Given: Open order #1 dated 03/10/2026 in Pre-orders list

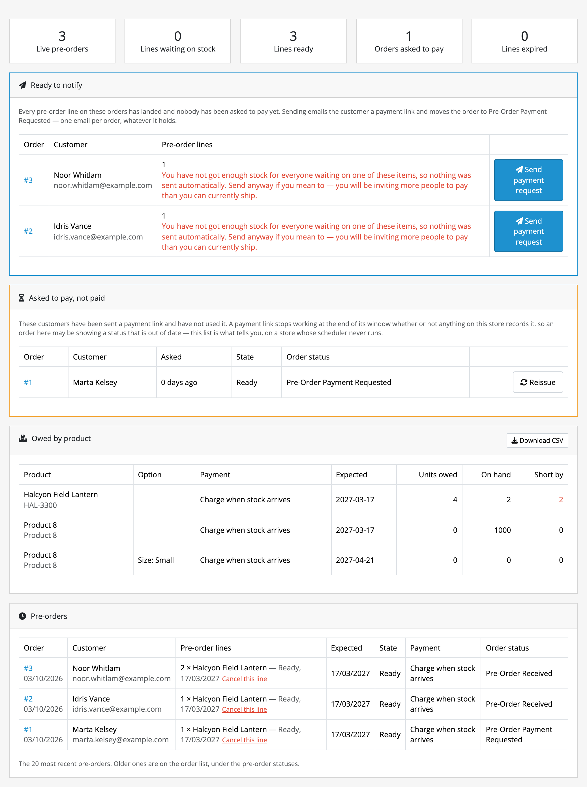Looking at the screenshot, I should 28,730.
